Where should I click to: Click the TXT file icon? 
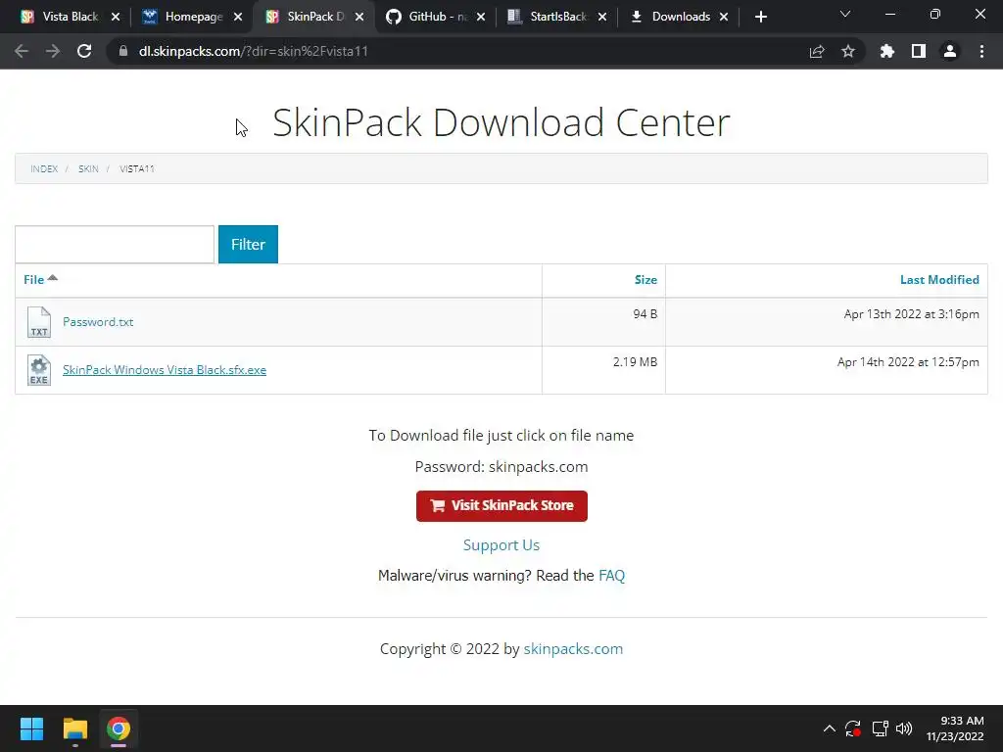click(x=39, y=321)
